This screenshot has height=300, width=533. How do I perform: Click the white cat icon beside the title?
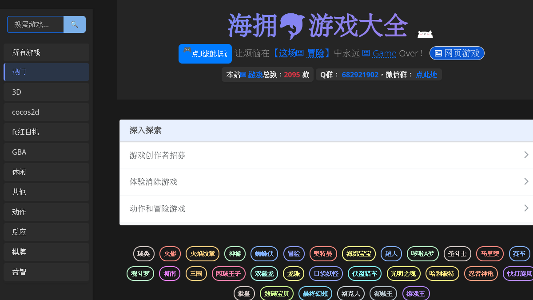(425, 34)
